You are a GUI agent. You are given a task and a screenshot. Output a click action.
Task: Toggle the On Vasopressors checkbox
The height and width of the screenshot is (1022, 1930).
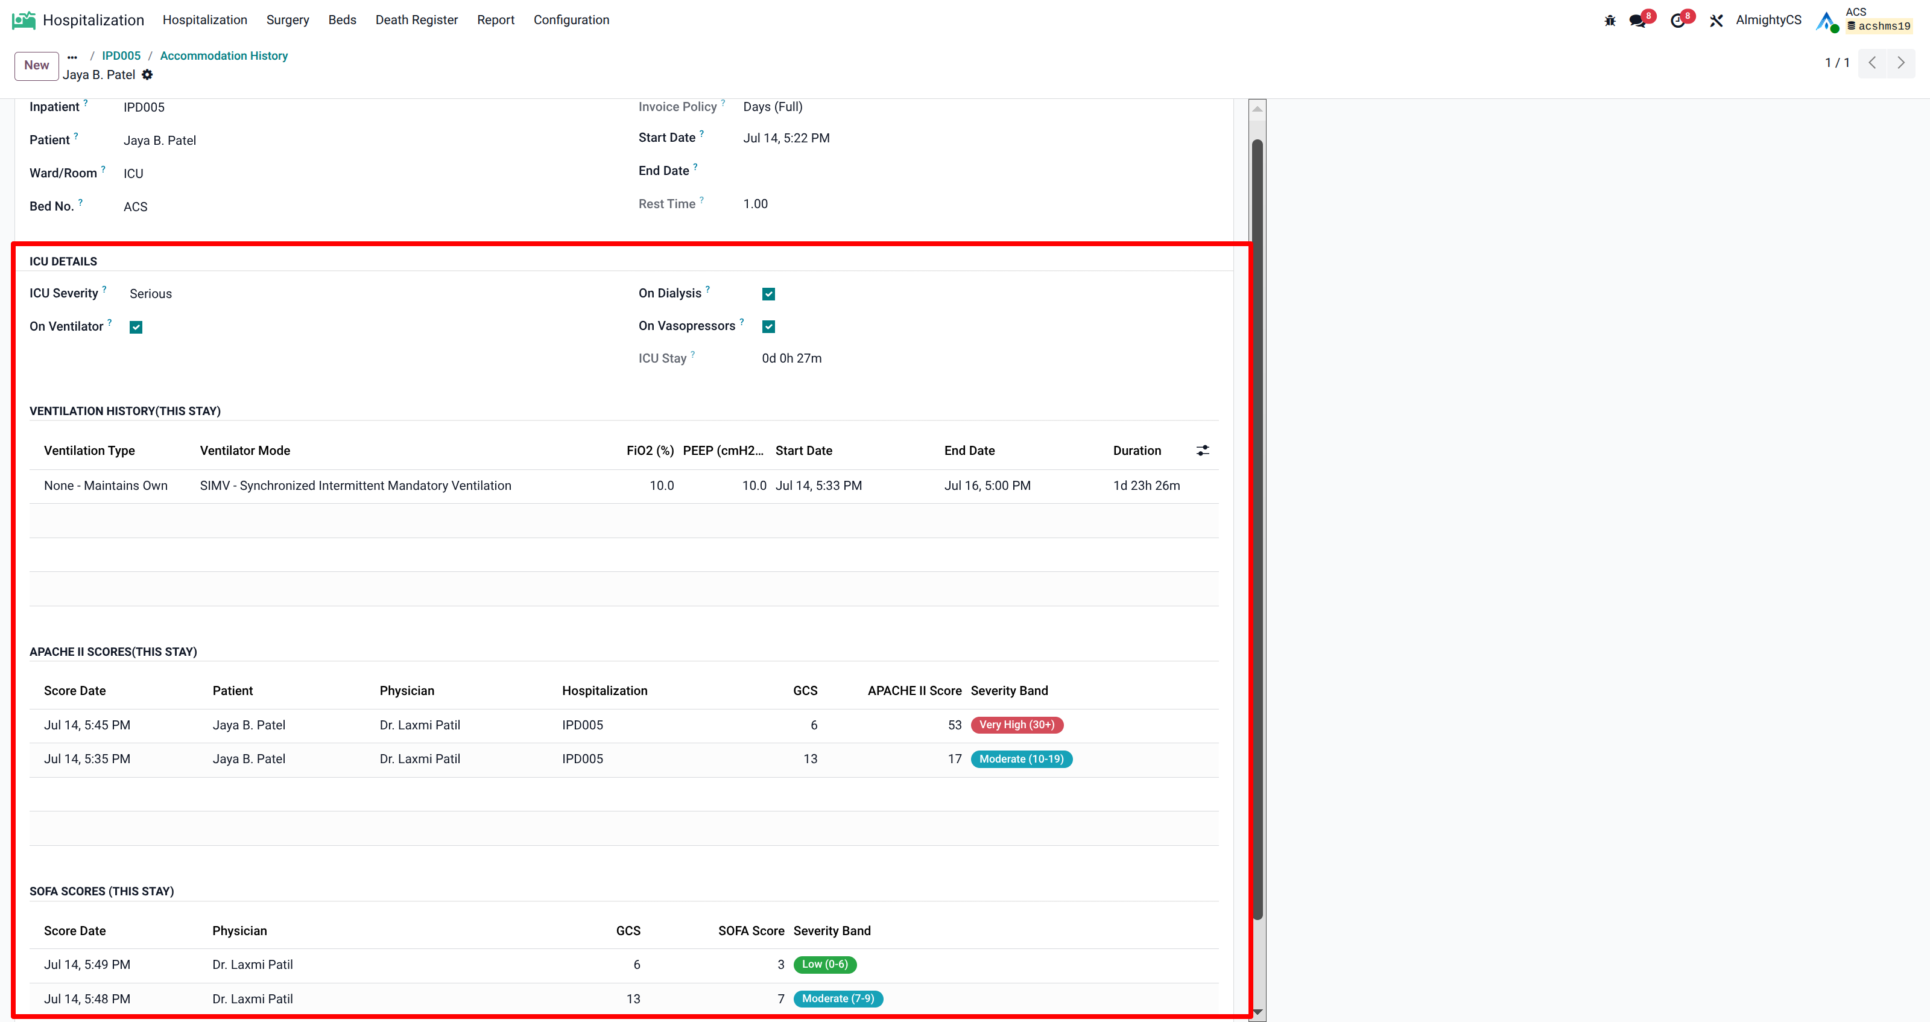tap(768, 326)
